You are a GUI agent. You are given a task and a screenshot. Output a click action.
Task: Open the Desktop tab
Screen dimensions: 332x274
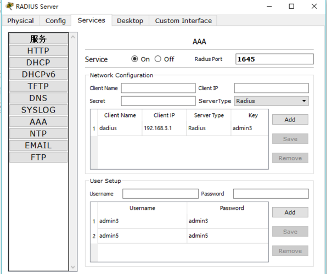click(x=130, y=21)
